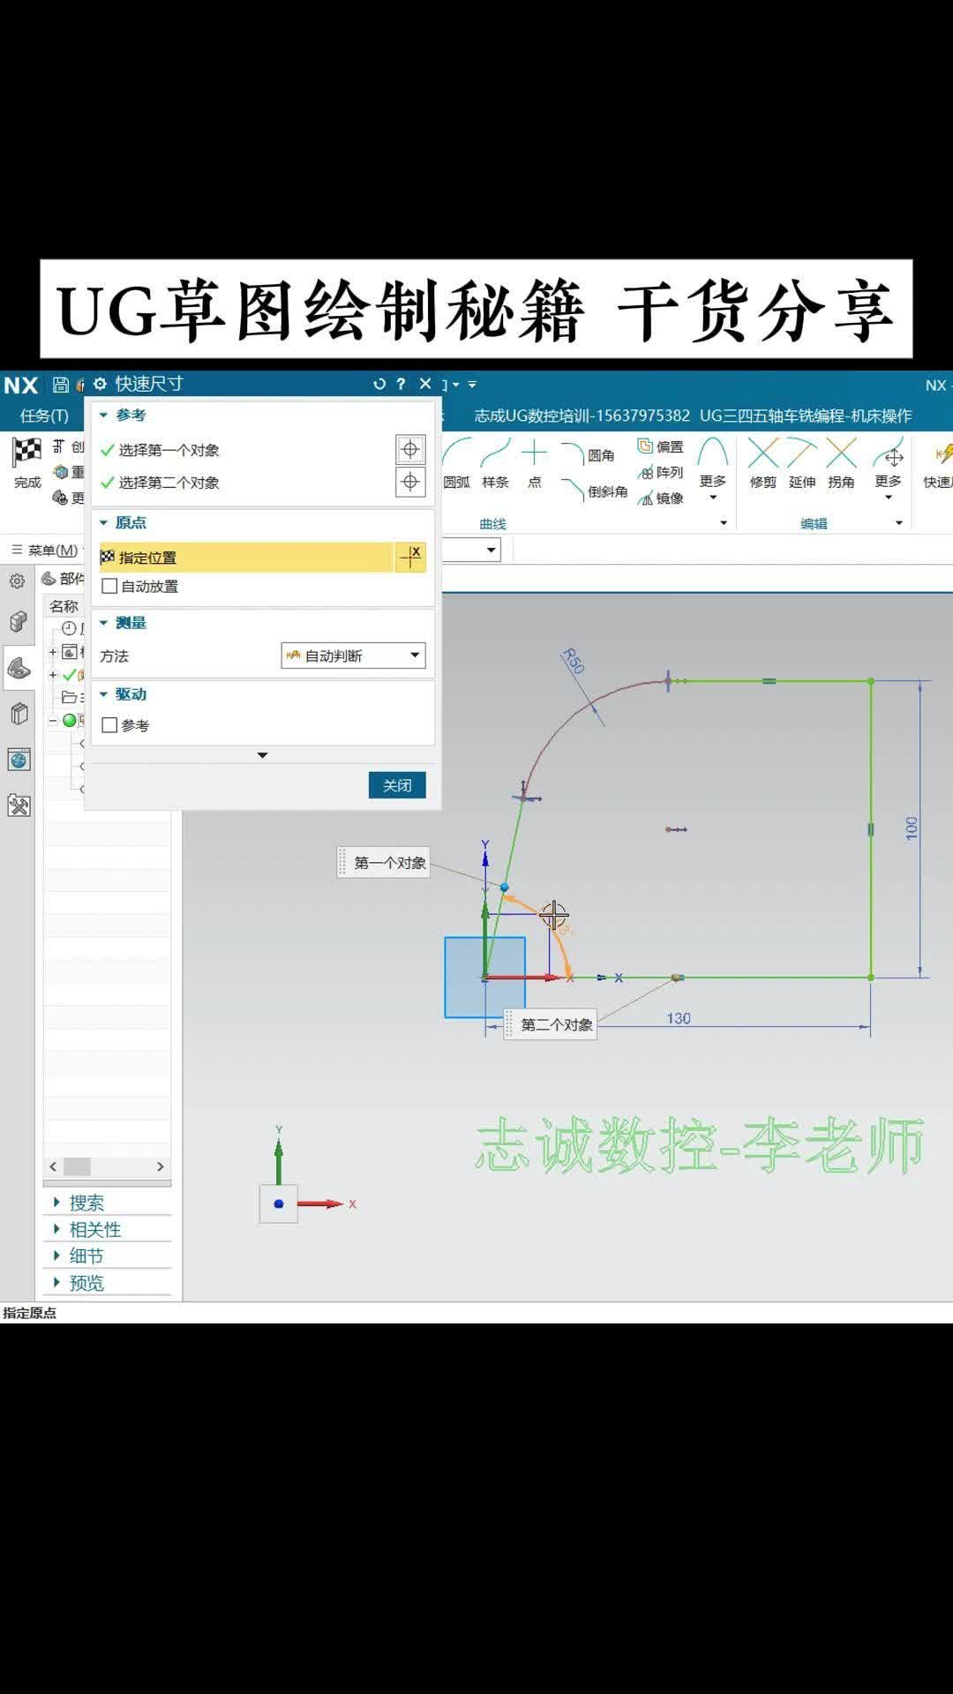Tick the 参考 checkbox under 驱动

point(110,725)
